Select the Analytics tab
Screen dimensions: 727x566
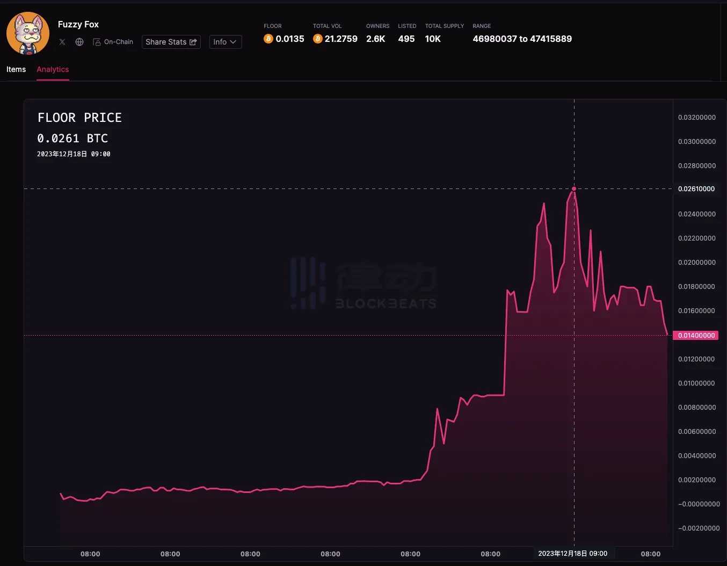pyautogui.click(x=53, y=69)
